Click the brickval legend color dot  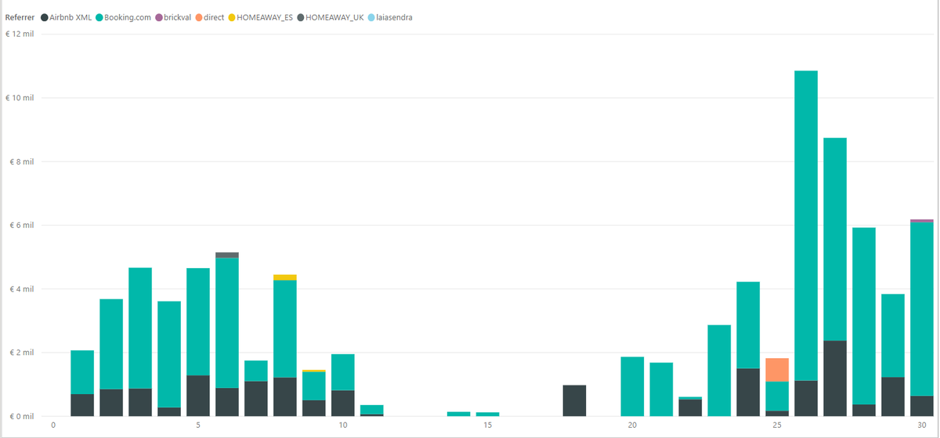click(159, 17)
